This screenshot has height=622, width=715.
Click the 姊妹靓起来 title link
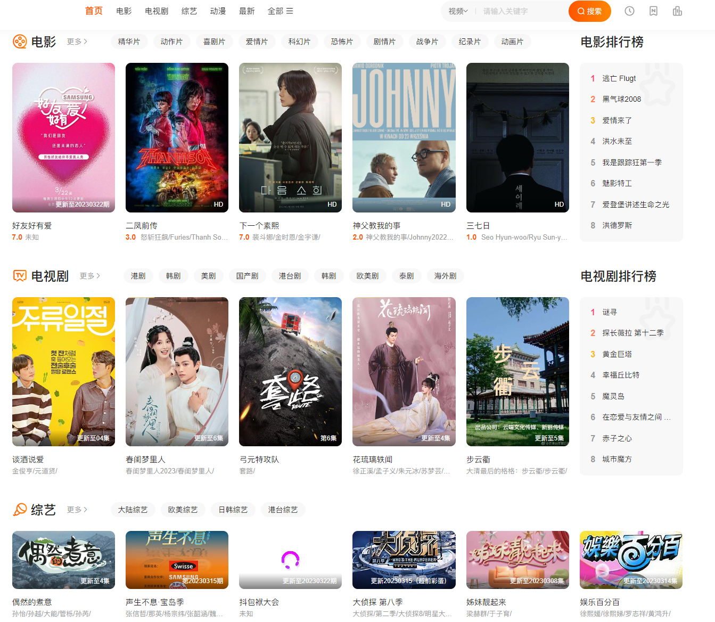click(x=486, y=602)
